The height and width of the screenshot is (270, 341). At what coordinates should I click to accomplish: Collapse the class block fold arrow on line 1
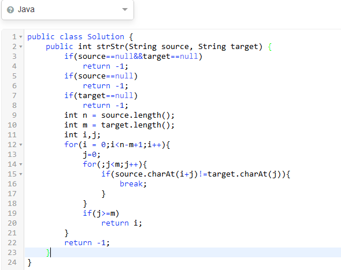click(x=21, y=37)
